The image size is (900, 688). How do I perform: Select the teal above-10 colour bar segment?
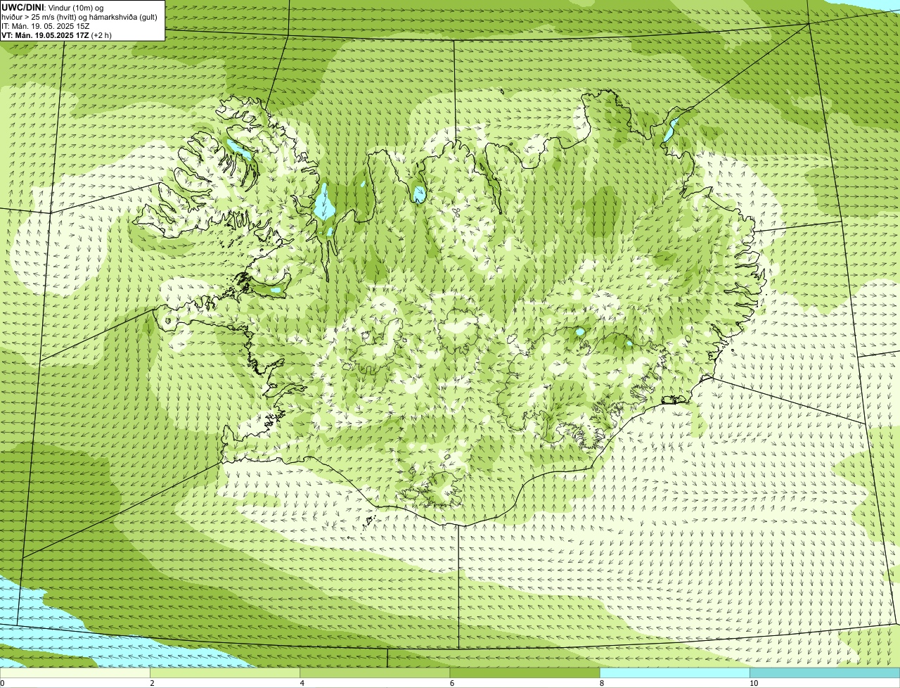point(825,673)
